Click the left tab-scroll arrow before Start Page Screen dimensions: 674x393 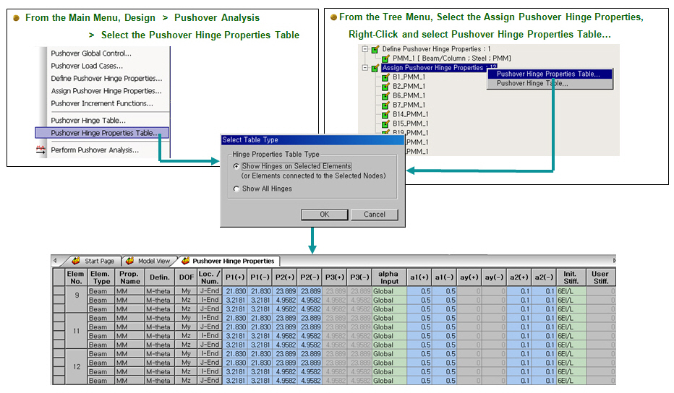(x=54, y=261)
